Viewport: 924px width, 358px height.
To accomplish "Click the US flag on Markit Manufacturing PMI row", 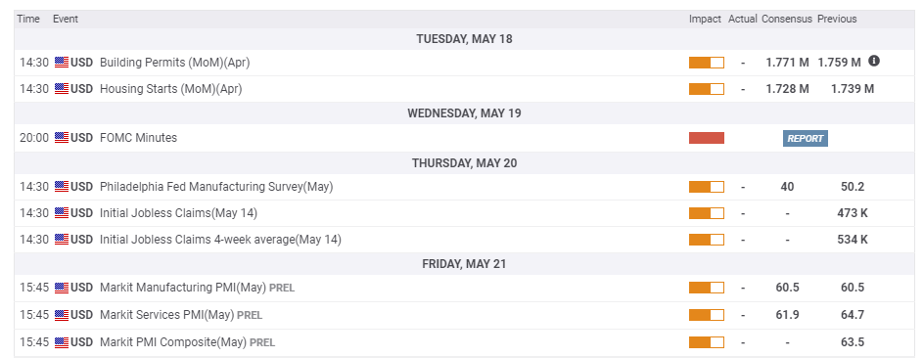I will [62, 288].
